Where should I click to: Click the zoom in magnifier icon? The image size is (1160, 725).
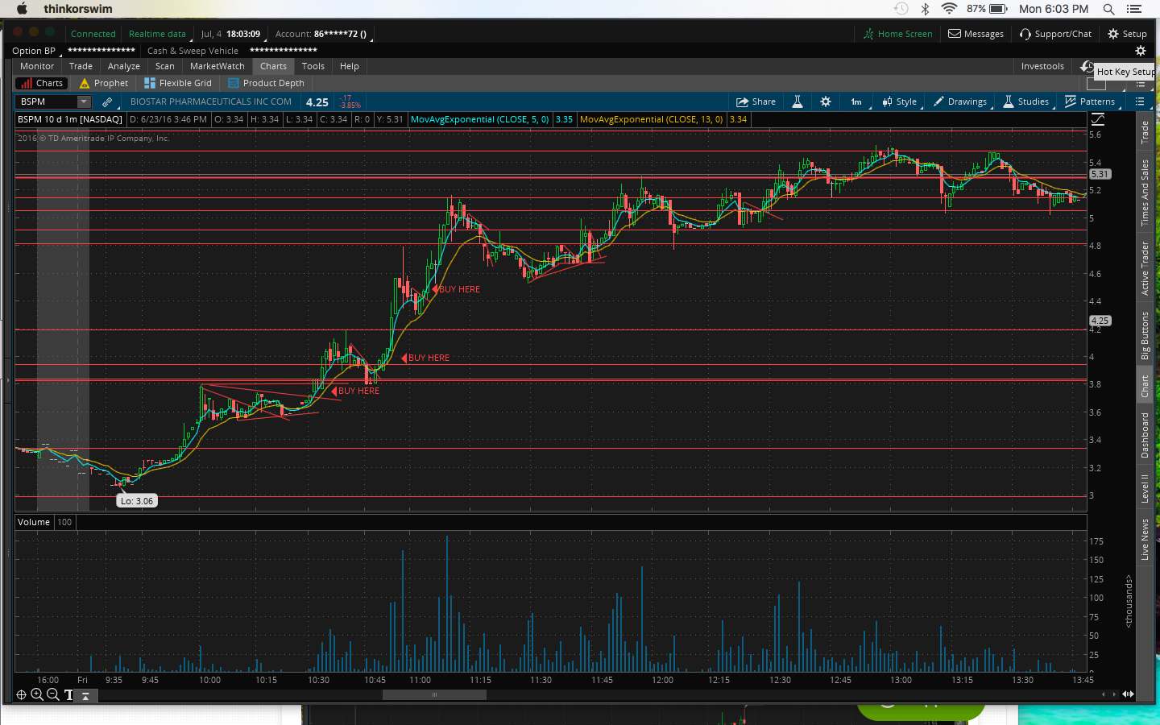(37, 694)
